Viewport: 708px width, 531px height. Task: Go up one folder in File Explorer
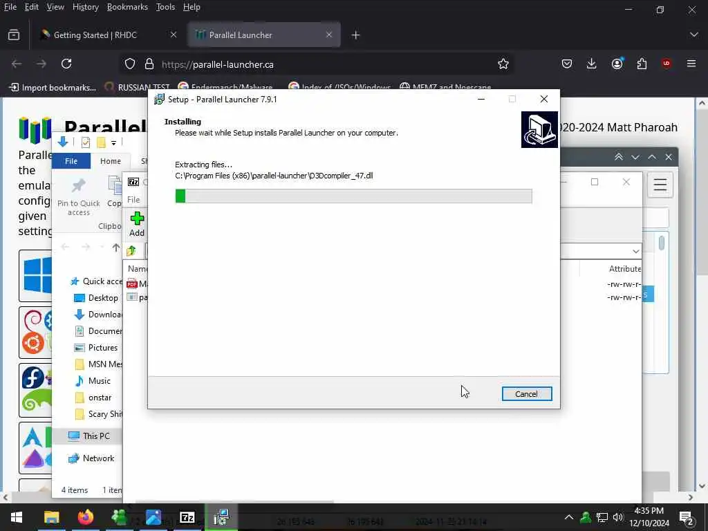coord(116,248)
